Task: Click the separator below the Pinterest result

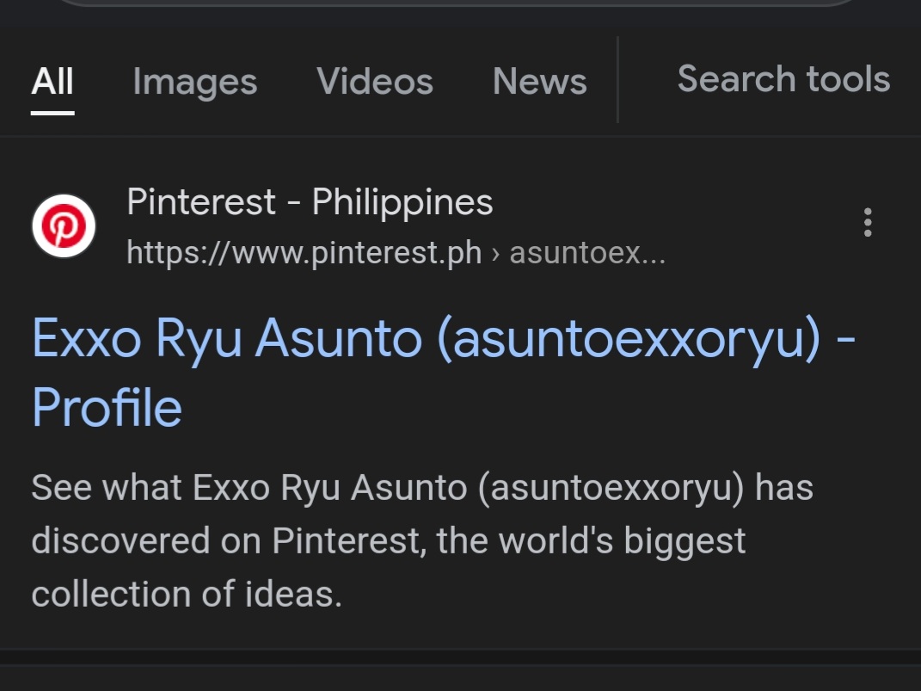Action: click(461, 657)
